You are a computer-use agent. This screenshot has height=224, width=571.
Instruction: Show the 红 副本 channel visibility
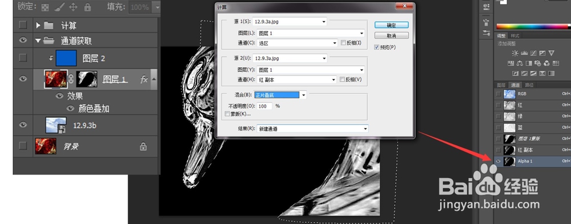click(498, 149)
